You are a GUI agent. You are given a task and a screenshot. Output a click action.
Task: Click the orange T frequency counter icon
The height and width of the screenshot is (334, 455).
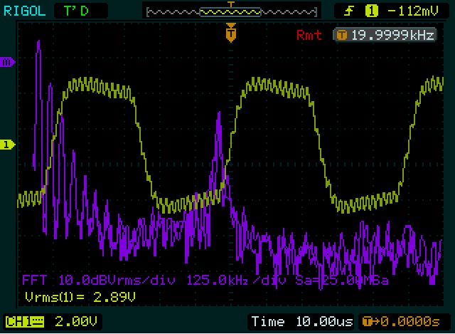tap(342, 36)
